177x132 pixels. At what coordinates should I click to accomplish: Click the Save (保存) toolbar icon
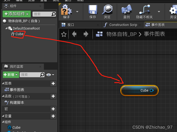click(93, 11)
